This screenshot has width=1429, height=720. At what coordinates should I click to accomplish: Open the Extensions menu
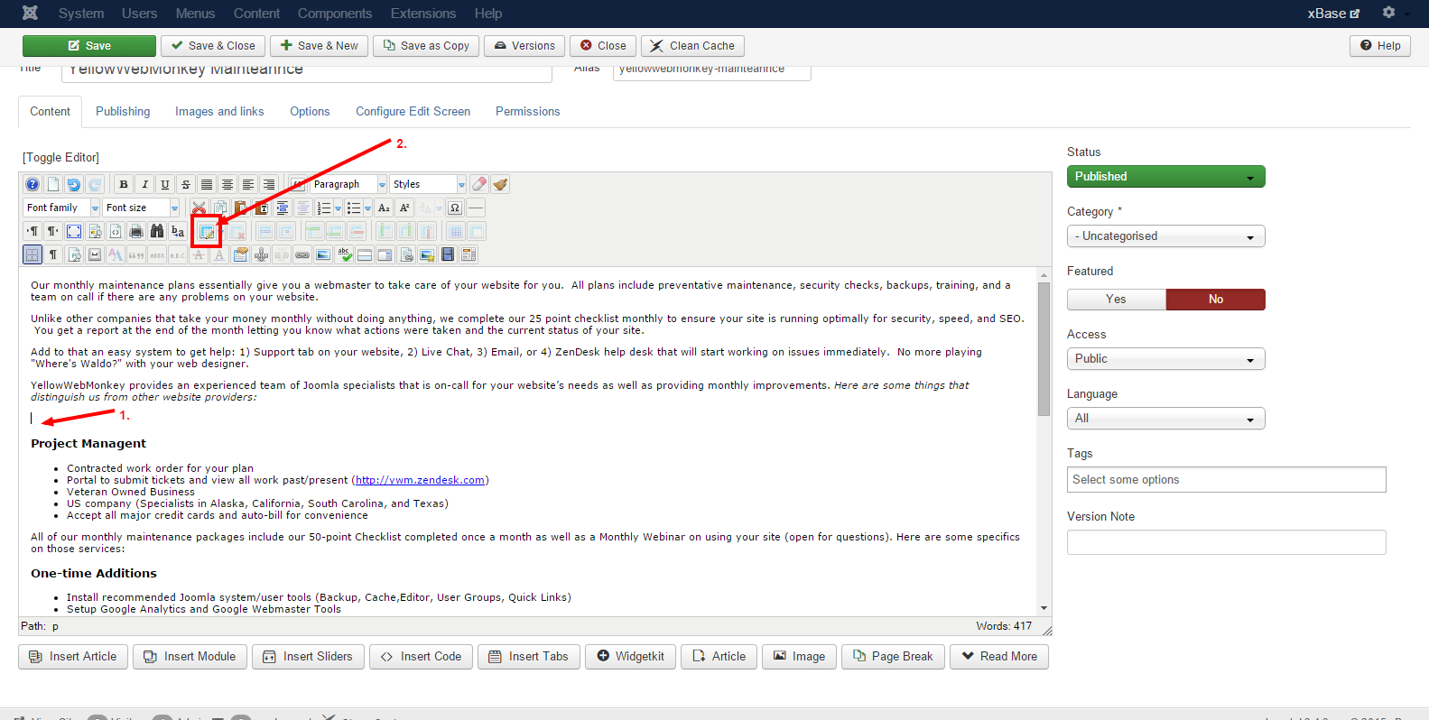coord(423,14)
